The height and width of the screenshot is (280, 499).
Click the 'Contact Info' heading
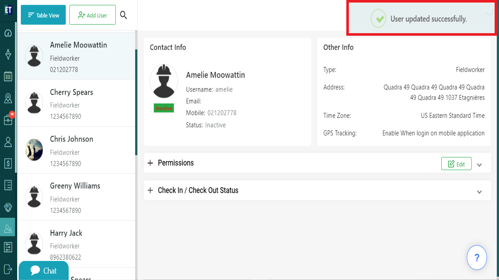coord(168,47)
